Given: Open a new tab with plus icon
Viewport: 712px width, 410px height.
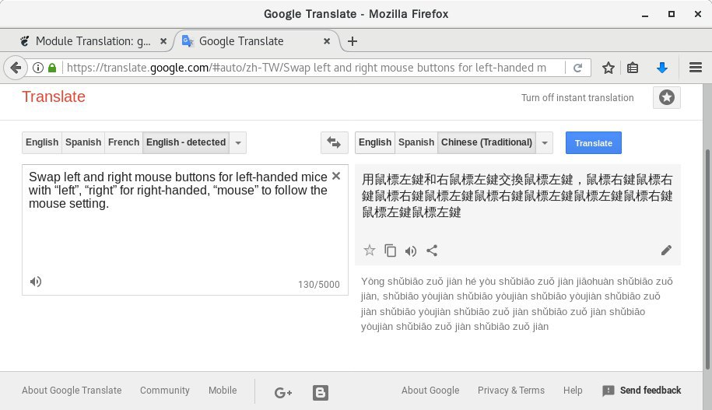Looking at the screenshot, I should pos(352,41).
